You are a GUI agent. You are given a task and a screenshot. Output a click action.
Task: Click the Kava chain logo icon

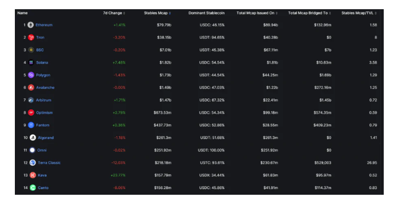[33, 175]
